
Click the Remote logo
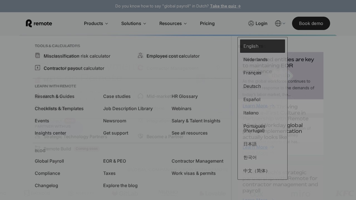coord(39,23)
